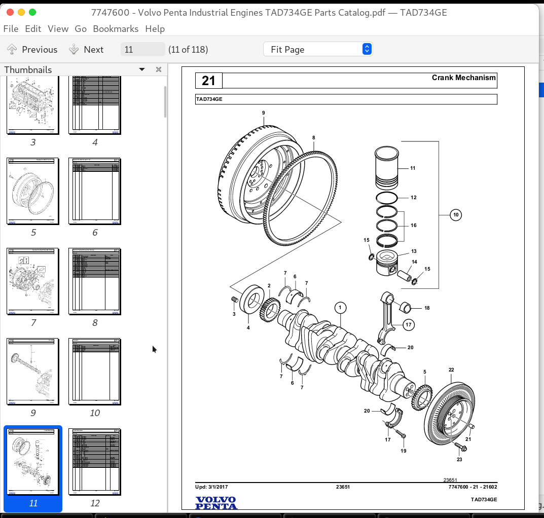Click the Fit Page stepper control
This screenshot has width=544, height=518.
(x=367, y=49)
